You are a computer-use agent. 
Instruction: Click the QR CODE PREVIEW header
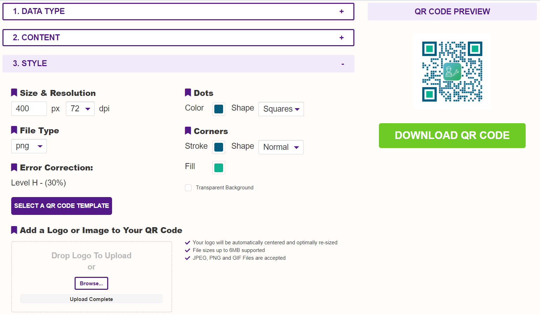click(x=452, y=12)
